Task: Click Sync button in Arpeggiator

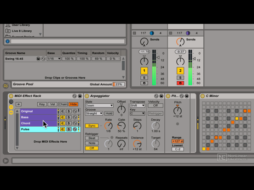Action: [x=92, y=126]
